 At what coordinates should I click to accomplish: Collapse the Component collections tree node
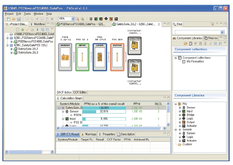pos(176,58)
